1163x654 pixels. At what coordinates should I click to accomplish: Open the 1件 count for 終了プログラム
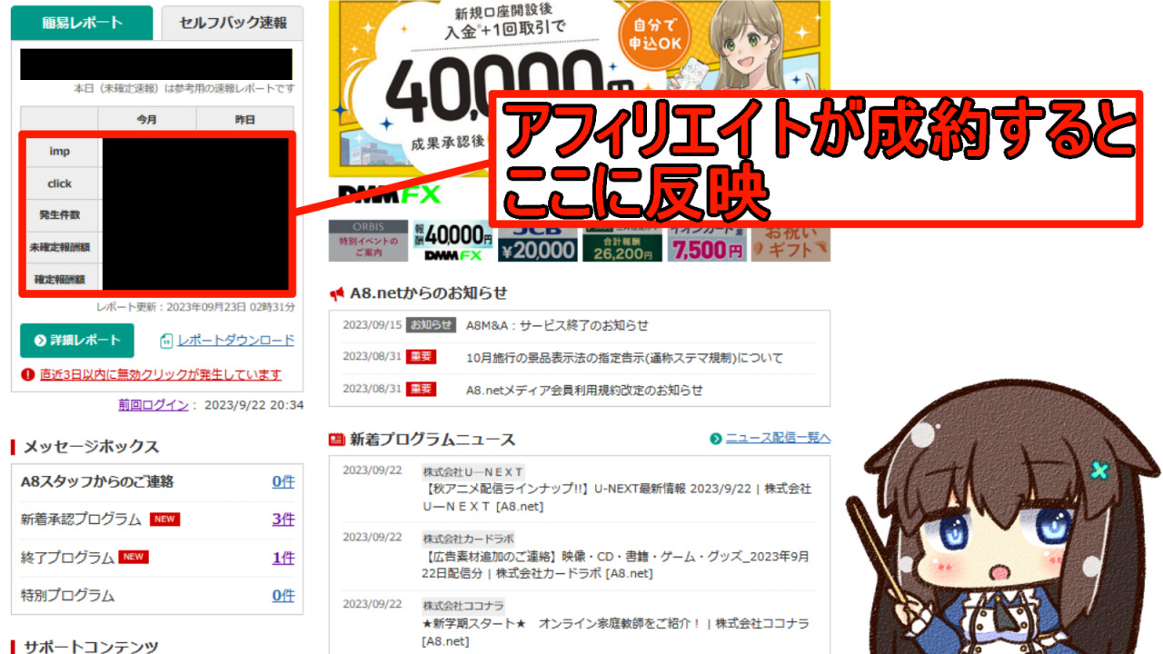point(283,558)
